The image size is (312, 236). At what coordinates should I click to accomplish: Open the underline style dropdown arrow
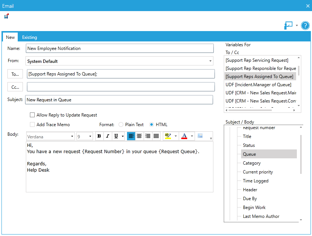point(123,136)
